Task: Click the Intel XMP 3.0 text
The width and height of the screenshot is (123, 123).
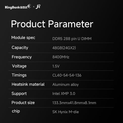Action: [x=64, y=94]
